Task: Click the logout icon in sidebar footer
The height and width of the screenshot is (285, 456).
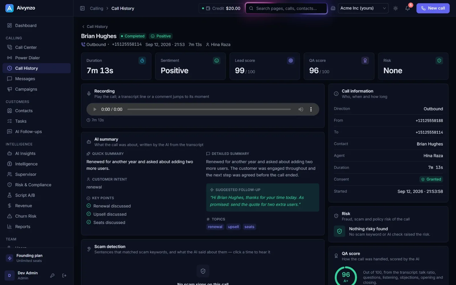Action: click(x=64, y=275)
